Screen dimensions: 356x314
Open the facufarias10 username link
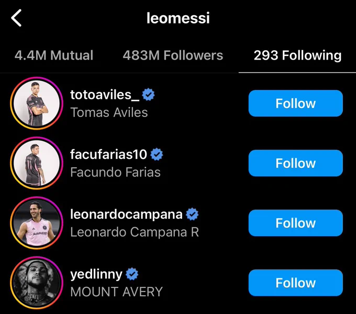click(109, 154)
